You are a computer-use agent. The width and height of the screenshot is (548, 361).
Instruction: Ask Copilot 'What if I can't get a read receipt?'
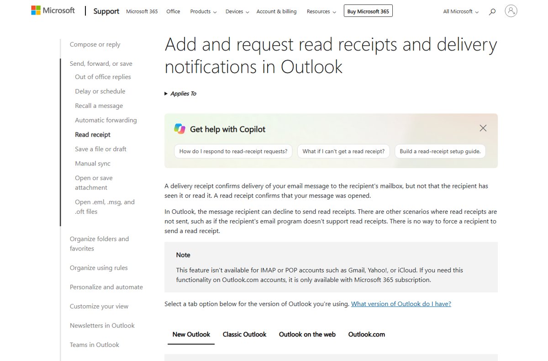click(x=343, y=151)
